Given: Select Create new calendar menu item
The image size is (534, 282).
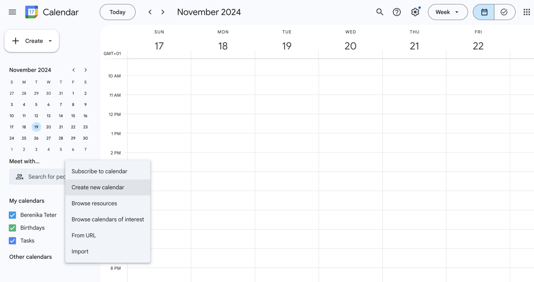Looking at the screenshot, I should [98, 187].
